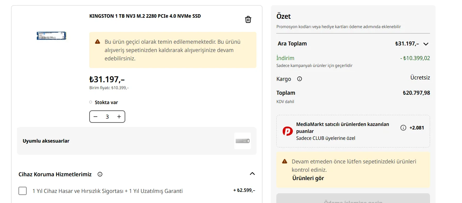Expand the Ara Toplam subtotal chevron
Screen dimensions: 462x203
[426, 44]
